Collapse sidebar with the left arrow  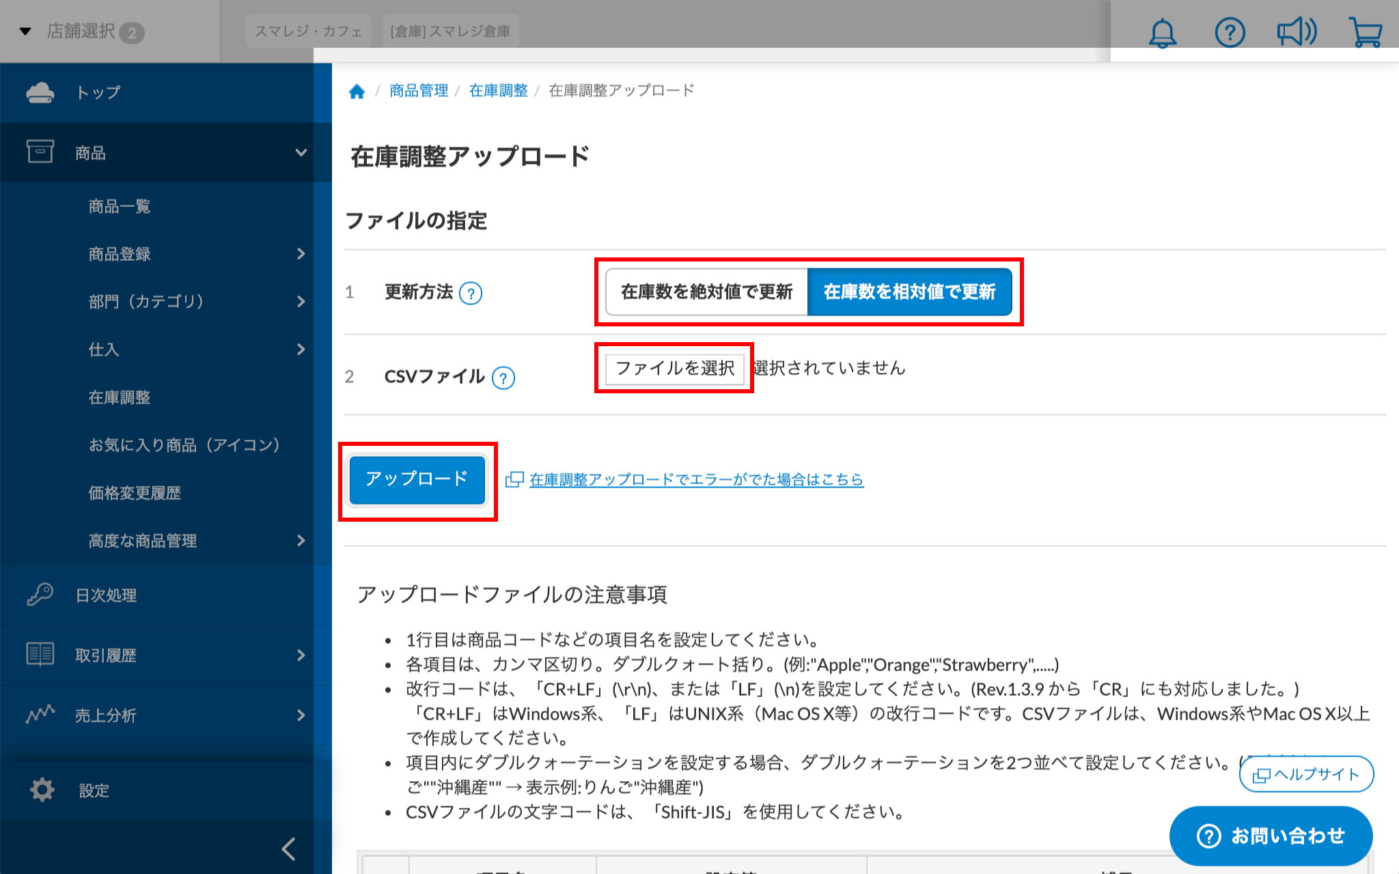tap(289, 849)
